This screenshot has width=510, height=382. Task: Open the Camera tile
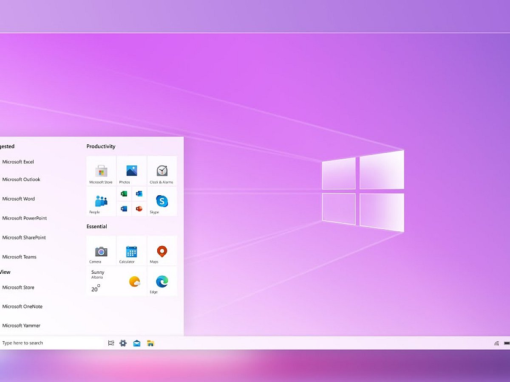(x=101, y=251)
